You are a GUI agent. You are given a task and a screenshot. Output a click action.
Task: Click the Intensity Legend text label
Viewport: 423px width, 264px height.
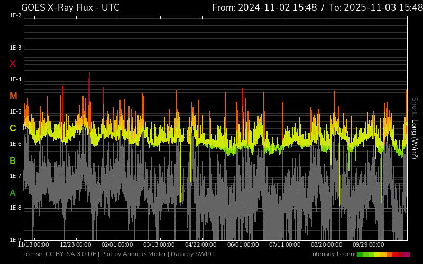tap(333, 254)
